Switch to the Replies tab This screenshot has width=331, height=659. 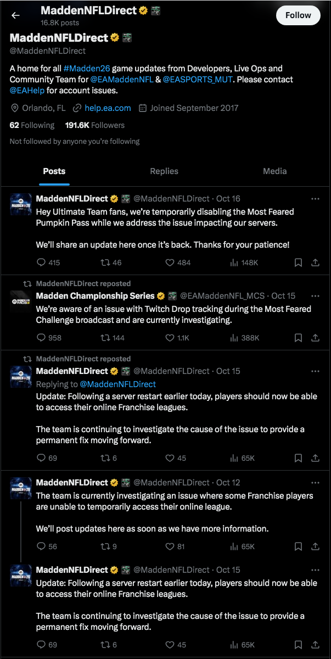coord(164,171)
